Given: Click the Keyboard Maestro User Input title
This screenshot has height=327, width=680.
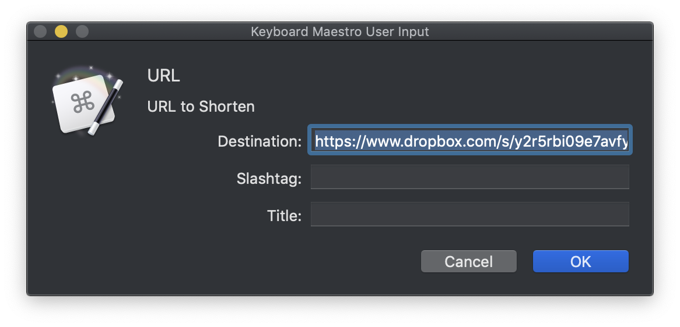Looking at the screenshot, I should [340, 32].
